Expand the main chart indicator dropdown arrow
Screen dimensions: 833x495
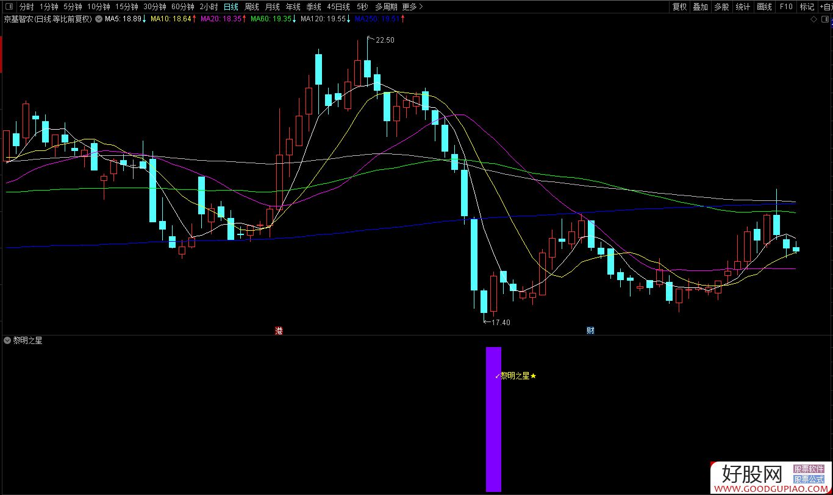coord(99,19)
